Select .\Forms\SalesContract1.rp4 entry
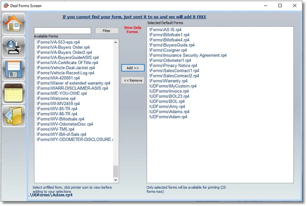Viewport: 307px width, 206px height. tap(174, 71)
